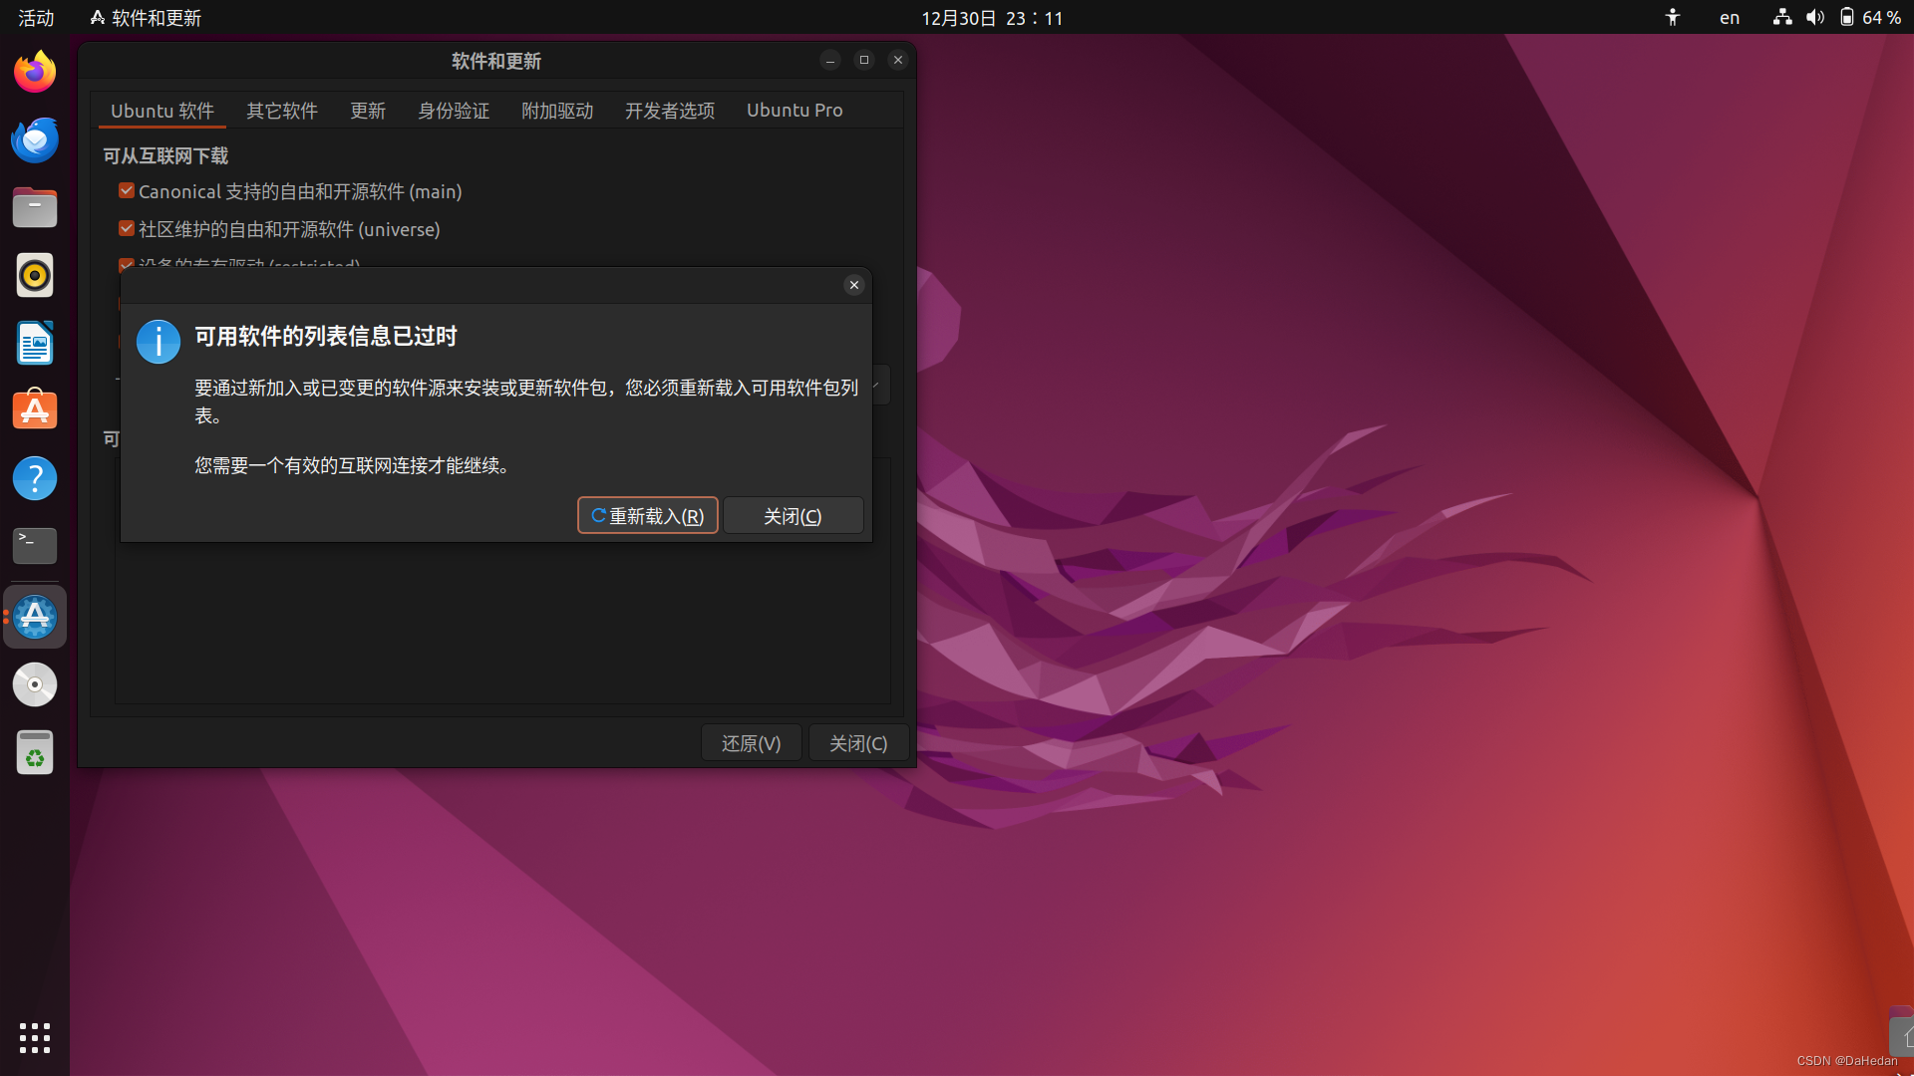Click the volume icon in the top bar
This screenshot has height=1076, width=1914.
click(1814, 17)
